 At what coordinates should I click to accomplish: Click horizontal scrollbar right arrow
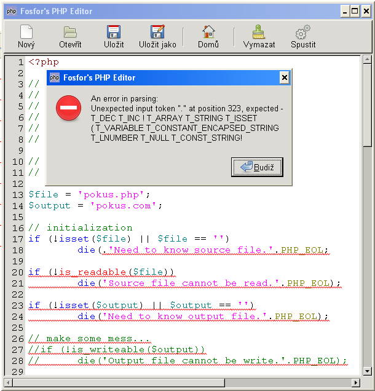pos(356,382)
